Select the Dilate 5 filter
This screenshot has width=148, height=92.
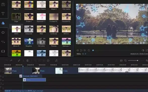(54, 5)
